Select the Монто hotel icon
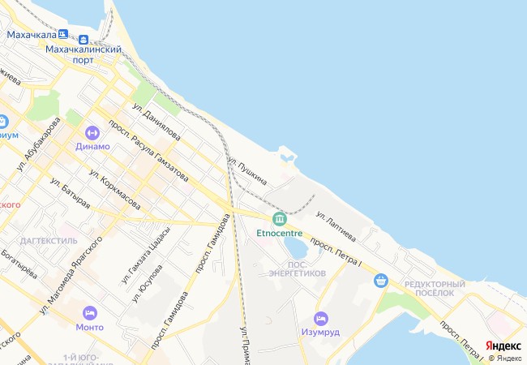527x365 pixels. click(x=90, y=314)
